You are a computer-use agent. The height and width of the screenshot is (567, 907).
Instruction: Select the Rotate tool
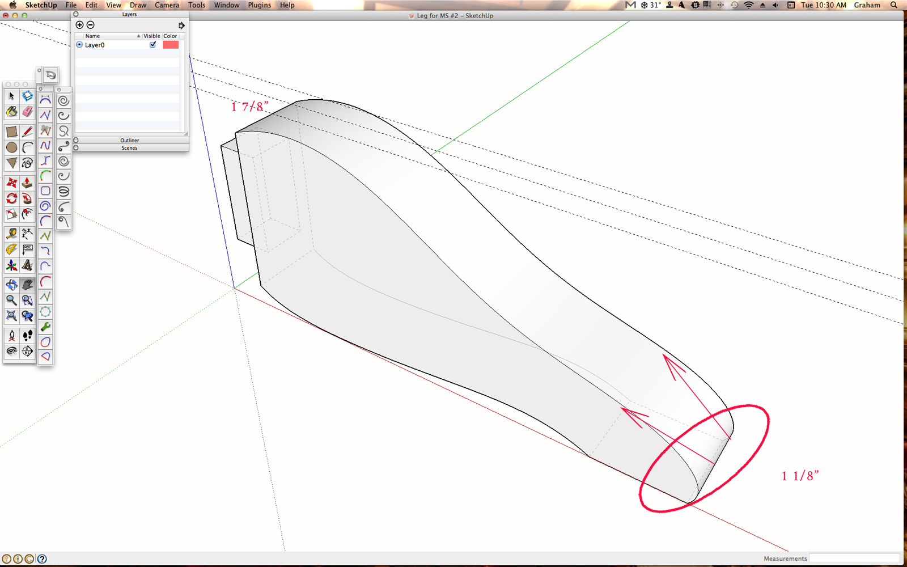(11, 198)
